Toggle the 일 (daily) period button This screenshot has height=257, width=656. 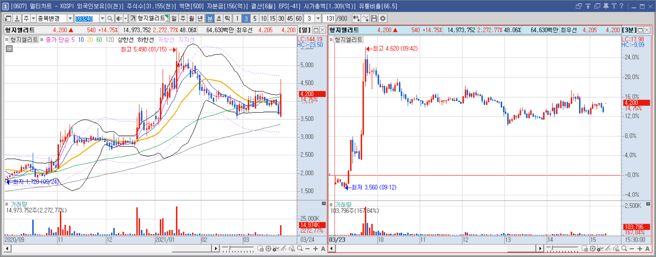[x=174, y=18]
